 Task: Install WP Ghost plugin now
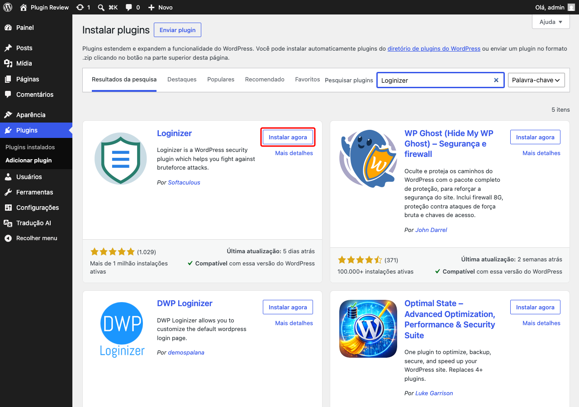coord(535,137)
